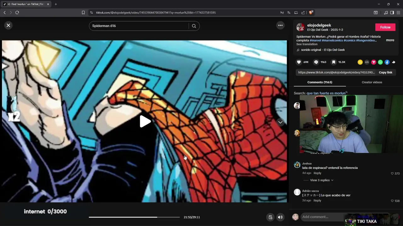Toggle the clipboard icon beside the volume button
403x226 pixels.
270,217
